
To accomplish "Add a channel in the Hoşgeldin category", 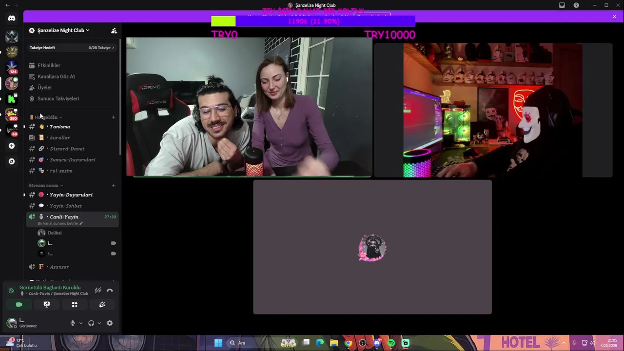I will [113, 117].
